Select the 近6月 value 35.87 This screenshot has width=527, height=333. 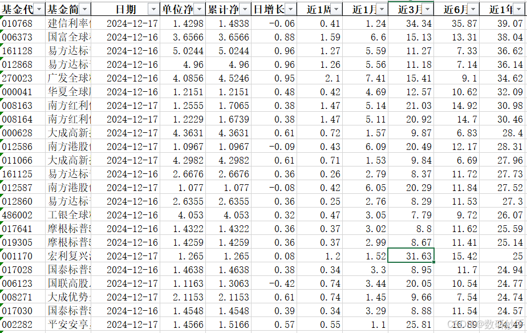click(457, 23)
